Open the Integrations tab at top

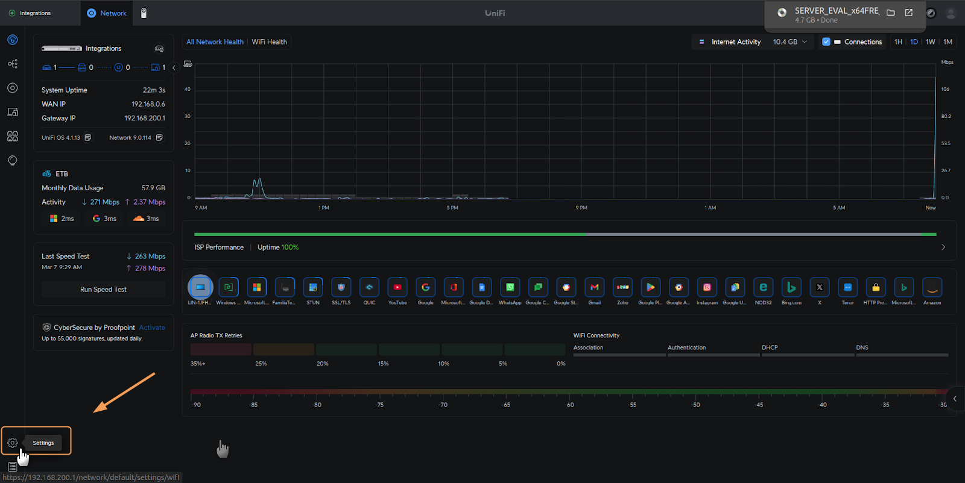point(35,13)
